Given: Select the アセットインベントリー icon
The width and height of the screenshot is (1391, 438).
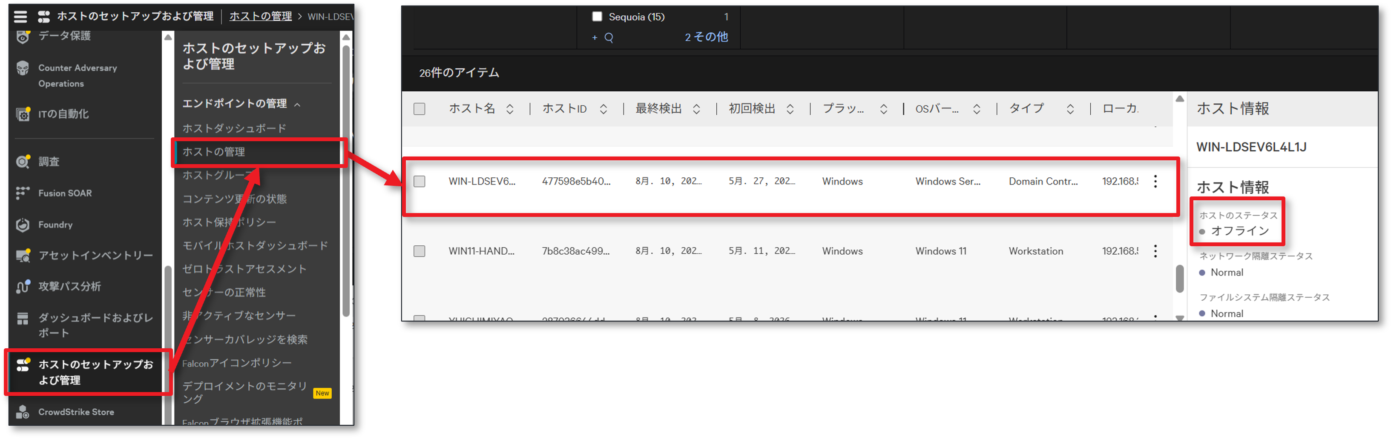Looking at the screenshot, I should coord(23,255).
